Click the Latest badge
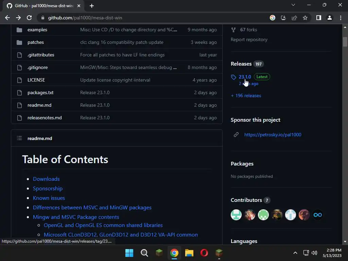This screenshot has height=261, width=348. click(x=262, y=77)
